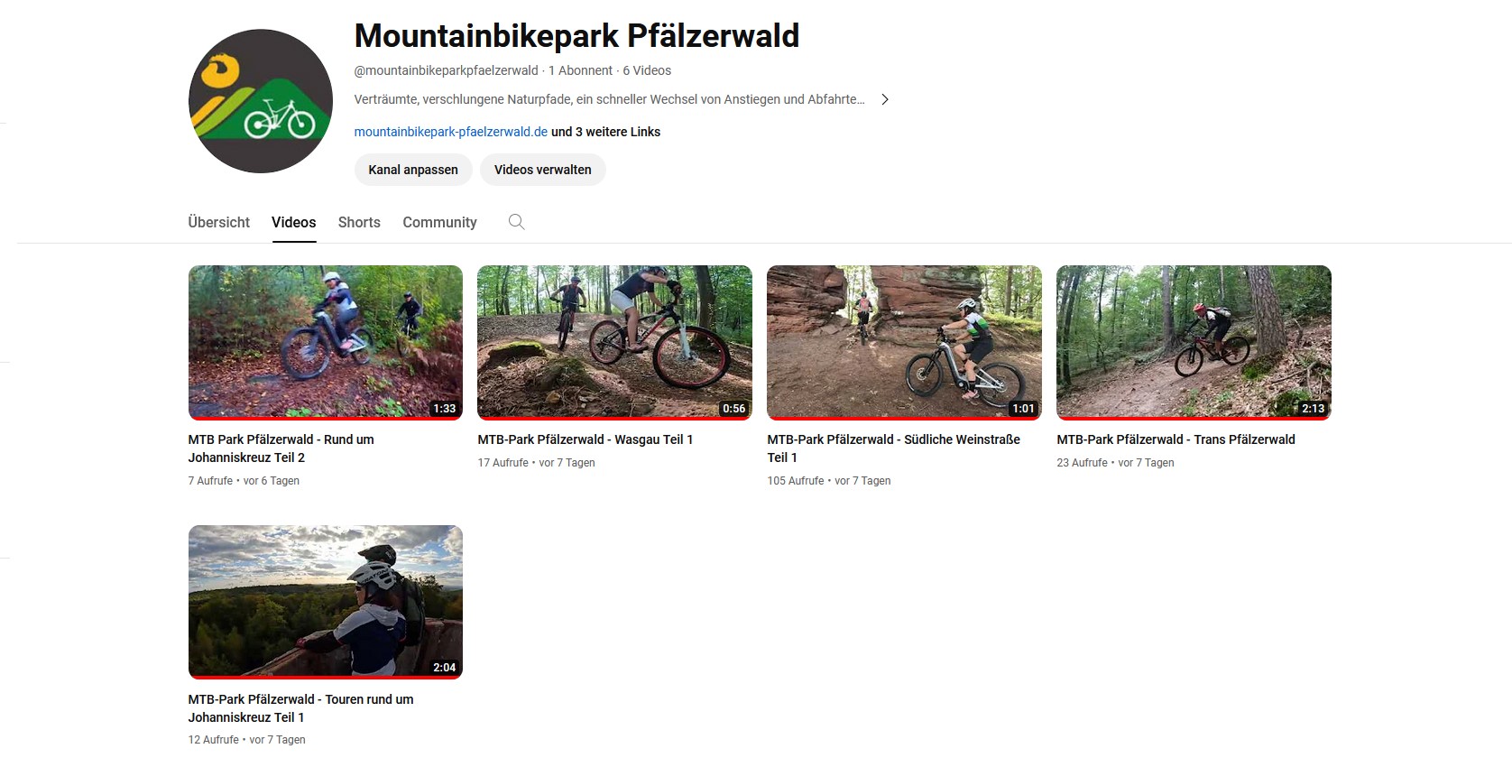Screen dimensions: 1512x767
Task: Click the @mountainbikeparkpfaelzerwald channel handle
Action: click(447, 70)
